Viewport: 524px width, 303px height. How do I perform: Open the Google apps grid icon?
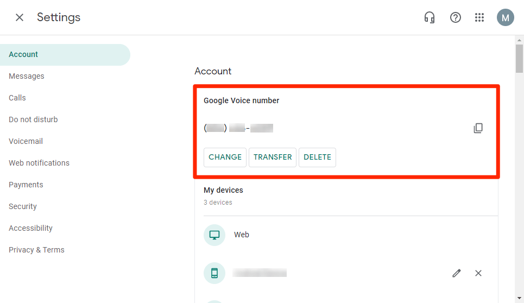[479, 17]
